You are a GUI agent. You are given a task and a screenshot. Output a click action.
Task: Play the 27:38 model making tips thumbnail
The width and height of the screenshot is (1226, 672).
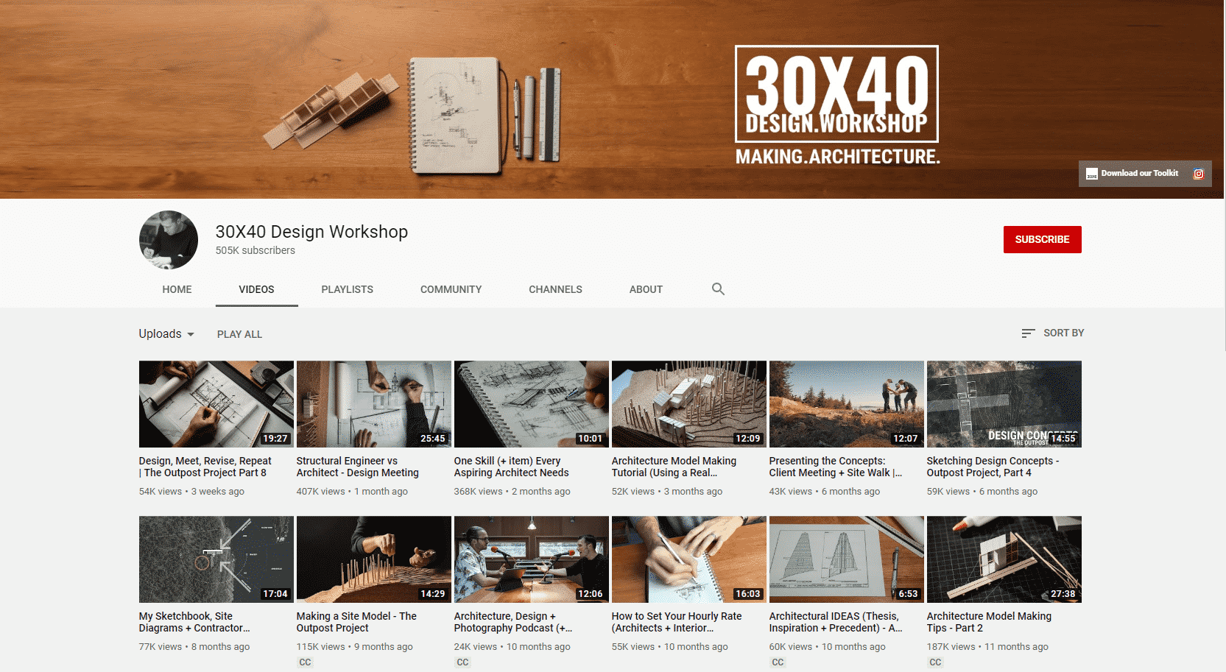[1004, 559]
